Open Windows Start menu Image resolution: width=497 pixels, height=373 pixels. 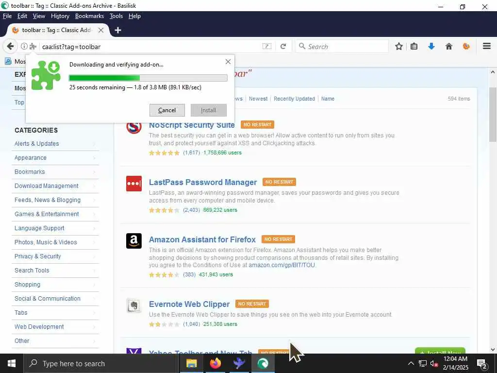[12, 363]
